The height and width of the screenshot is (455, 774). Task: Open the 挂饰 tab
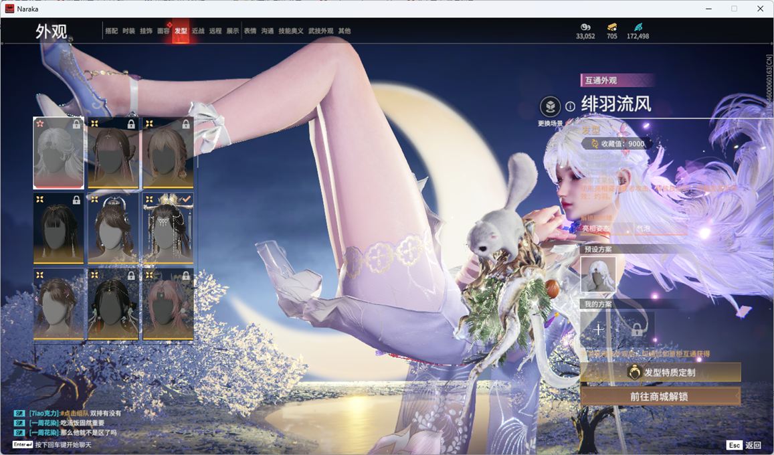point(146,31)
